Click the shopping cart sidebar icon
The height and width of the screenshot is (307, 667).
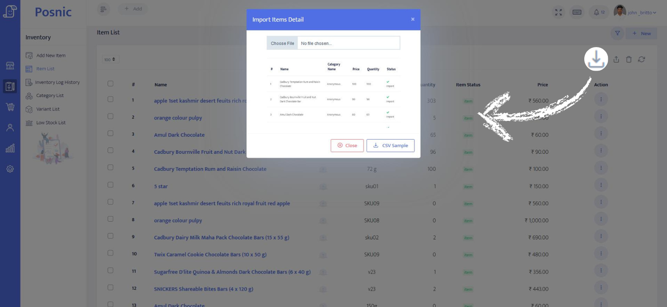point(10,107)
